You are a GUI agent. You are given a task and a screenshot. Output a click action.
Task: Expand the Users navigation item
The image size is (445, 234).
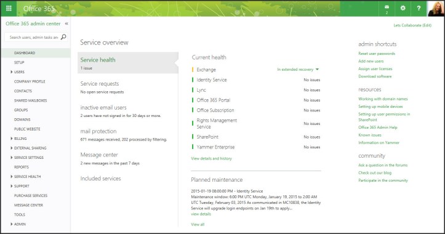point(11,72)
